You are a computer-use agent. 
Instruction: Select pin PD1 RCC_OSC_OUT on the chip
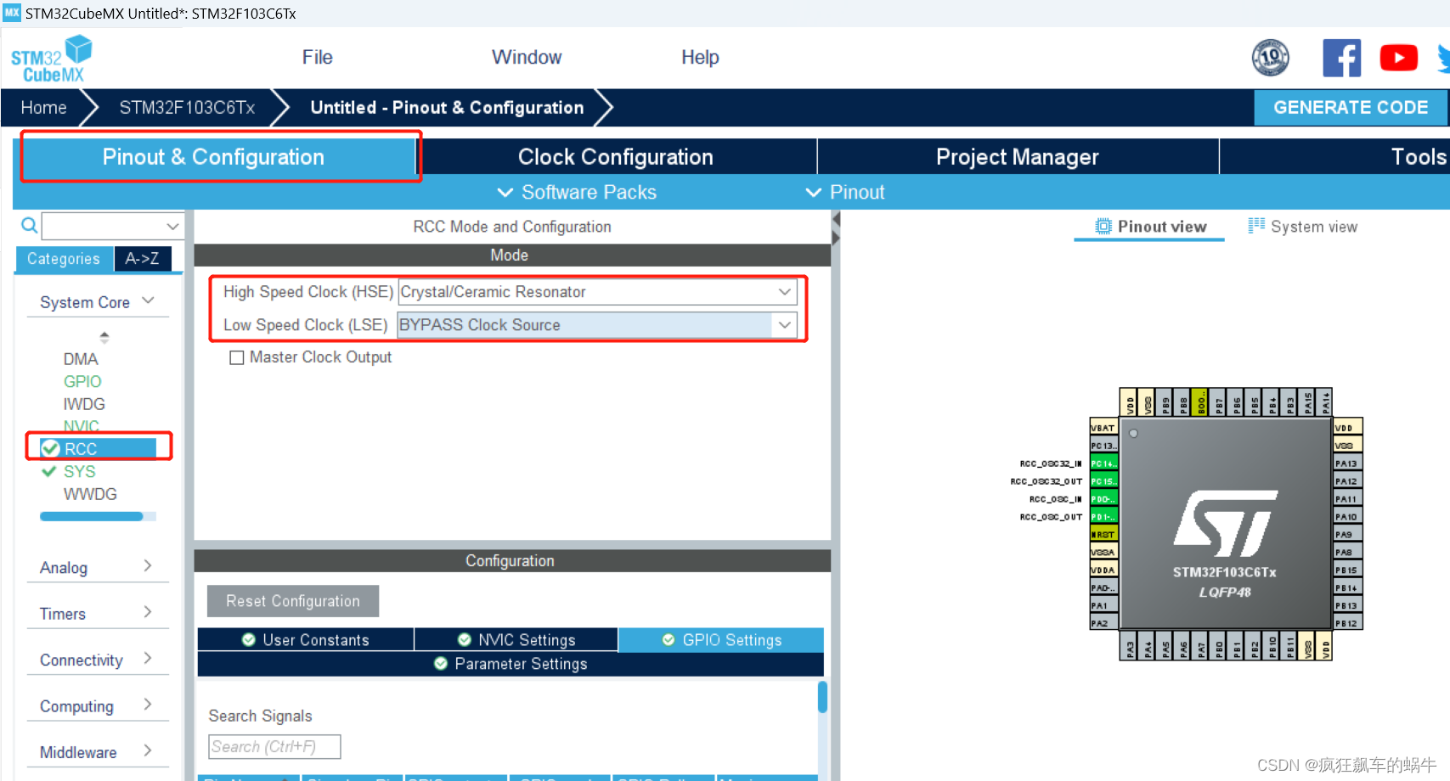pos(1103,517)
